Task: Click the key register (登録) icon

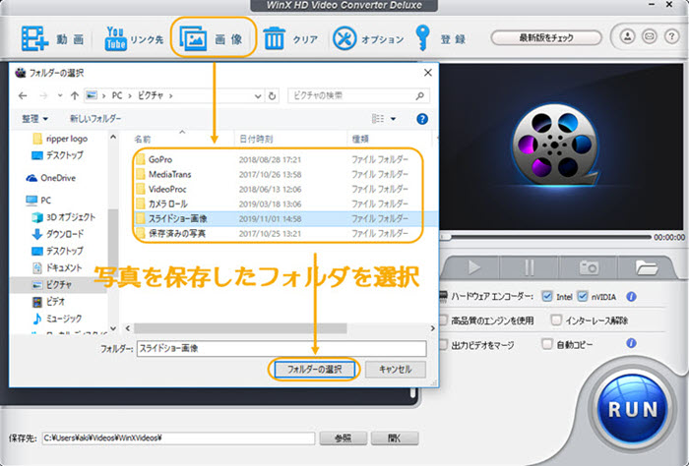Action: (422, 38)
